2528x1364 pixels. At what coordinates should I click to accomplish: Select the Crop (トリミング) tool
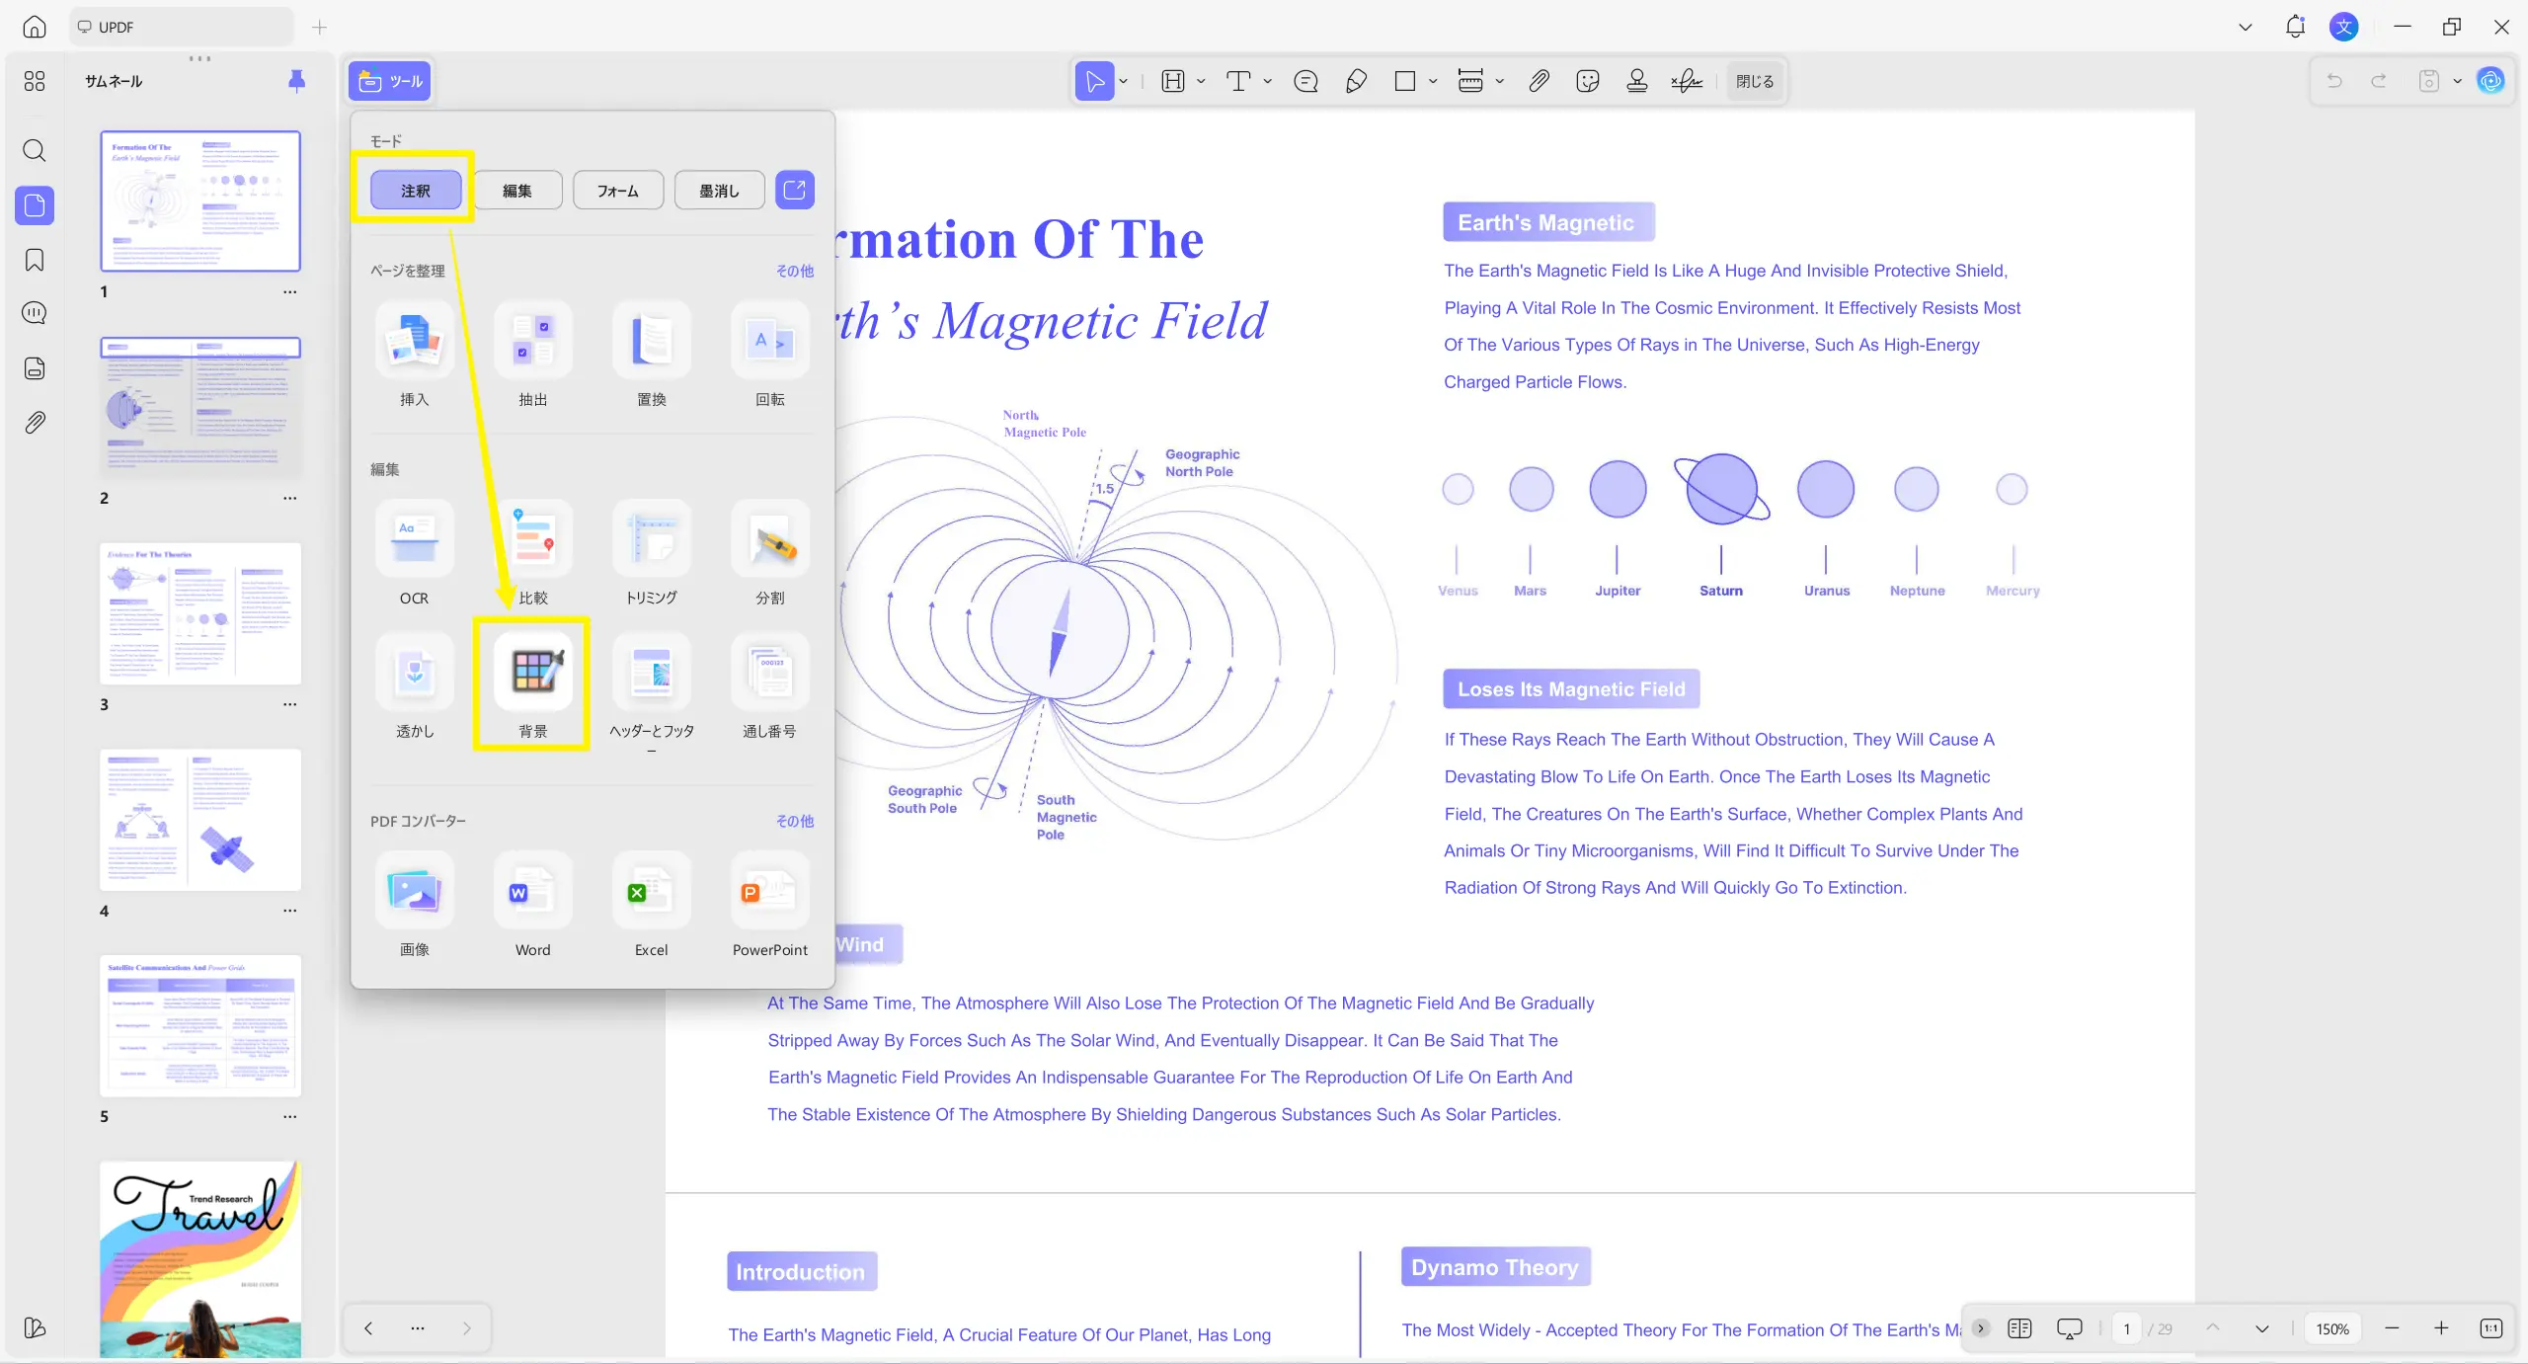point(651,539)
